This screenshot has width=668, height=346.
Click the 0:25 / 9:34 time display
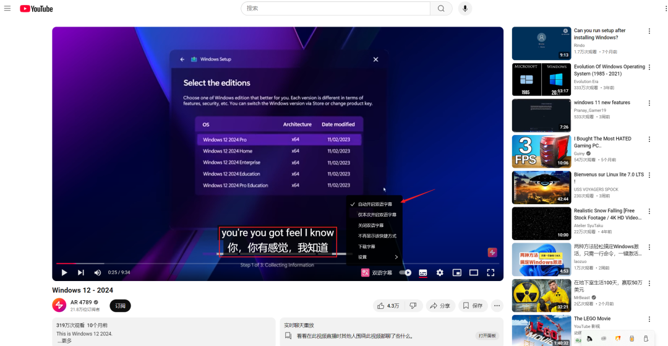coord(119,273)
